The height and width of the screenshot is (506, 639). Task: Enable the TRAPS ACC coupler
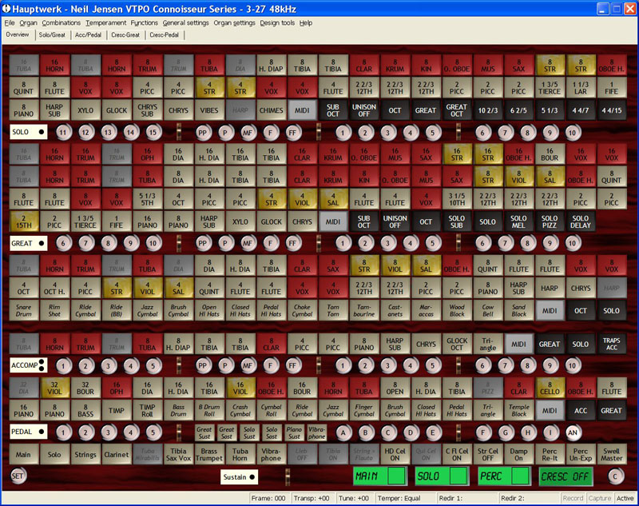tap(611, 344)
